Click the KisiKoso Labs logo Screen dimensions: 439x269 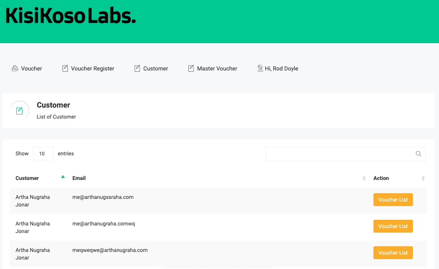71,16
